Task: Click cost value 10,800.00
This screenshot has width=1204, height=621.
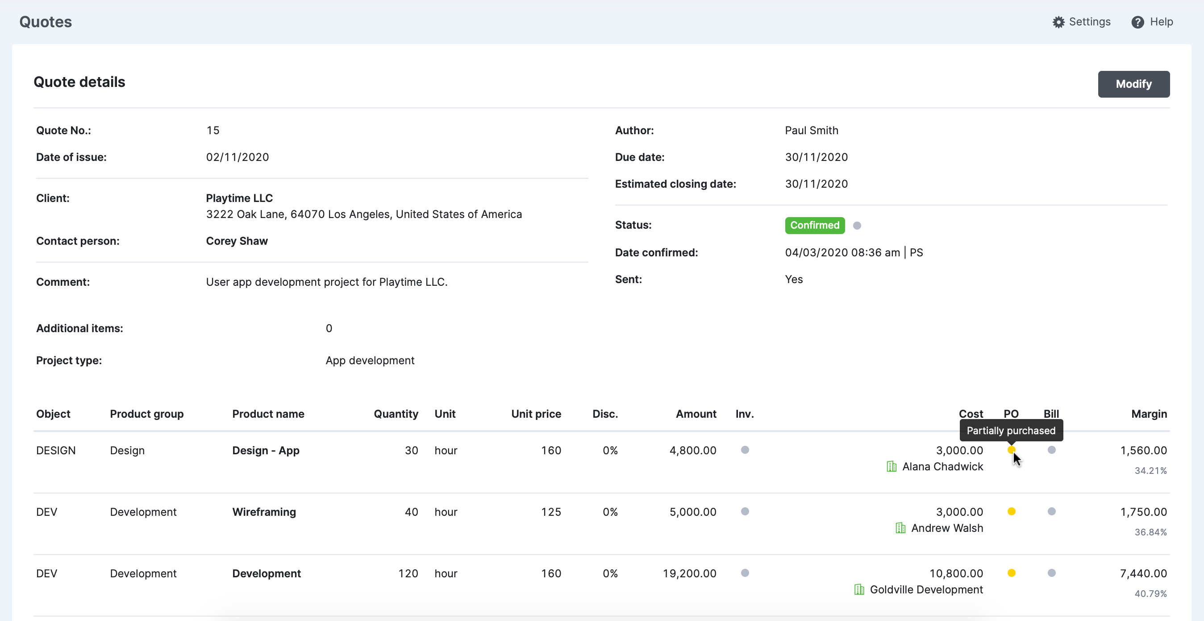Action: point(956,574)
